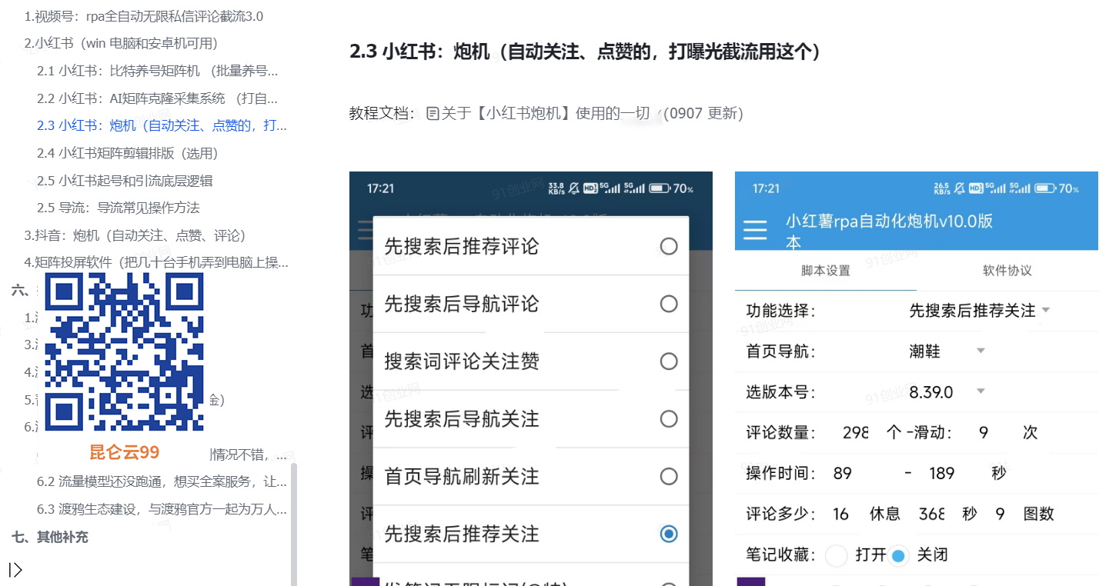
Task: Click the outline sidebar scrollbar
Action: pos(294,523)
